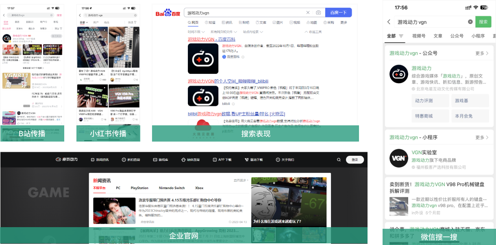Like the Xiaohongshu post with 16 likes
496x245 pixels.
103,119
